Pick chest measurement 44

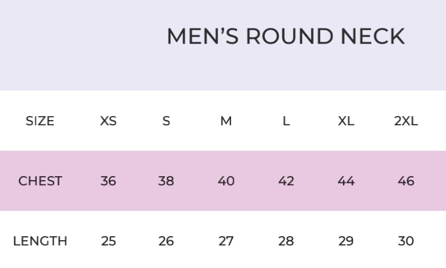(346, 181)
